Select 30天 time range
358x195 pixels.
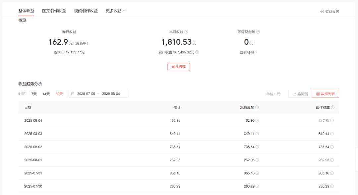59,94
